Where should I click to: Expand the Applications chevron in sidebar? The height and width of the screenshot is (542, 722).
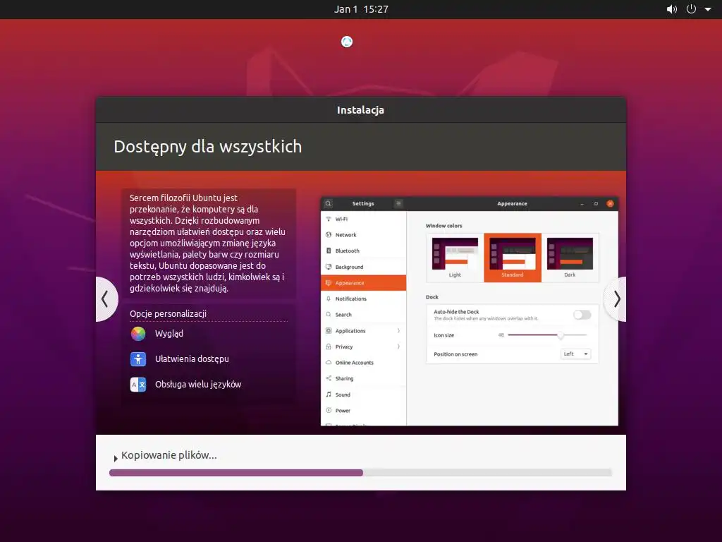tap(398, 331)
